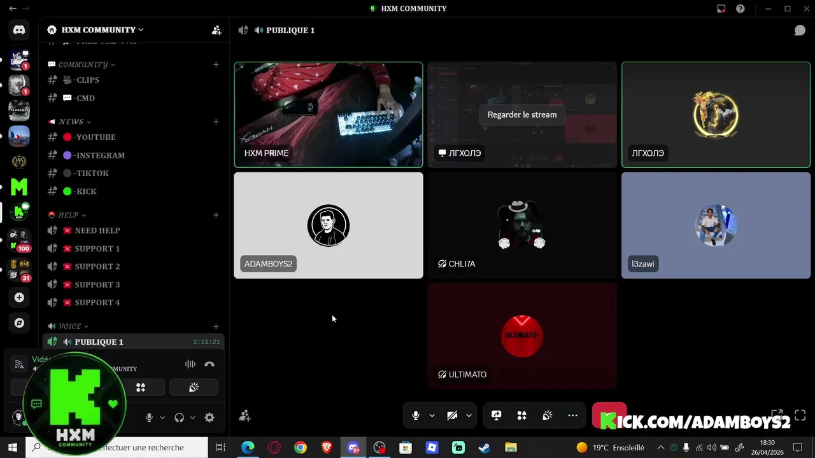Open File Explorer from the taskbar
The height and width of the screenshot is (458, 815).
point(511,447)
